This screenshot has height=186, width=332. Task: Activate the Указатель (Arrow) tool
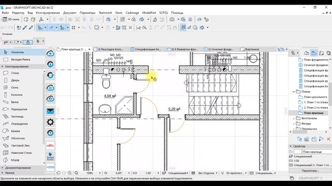click(22, 52)
